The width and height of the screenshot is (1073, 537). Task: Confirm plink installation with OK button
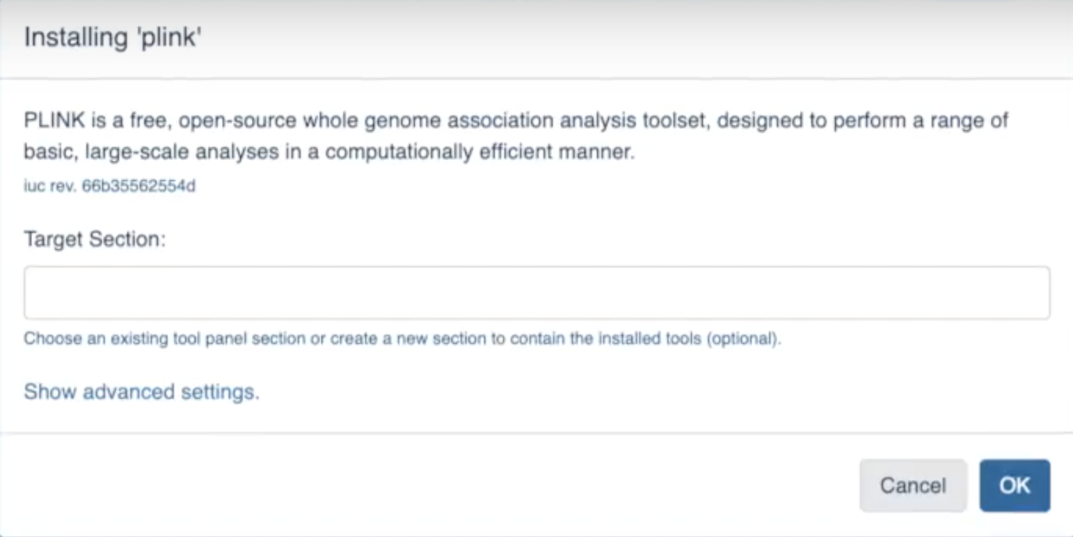coord(1015,486)
